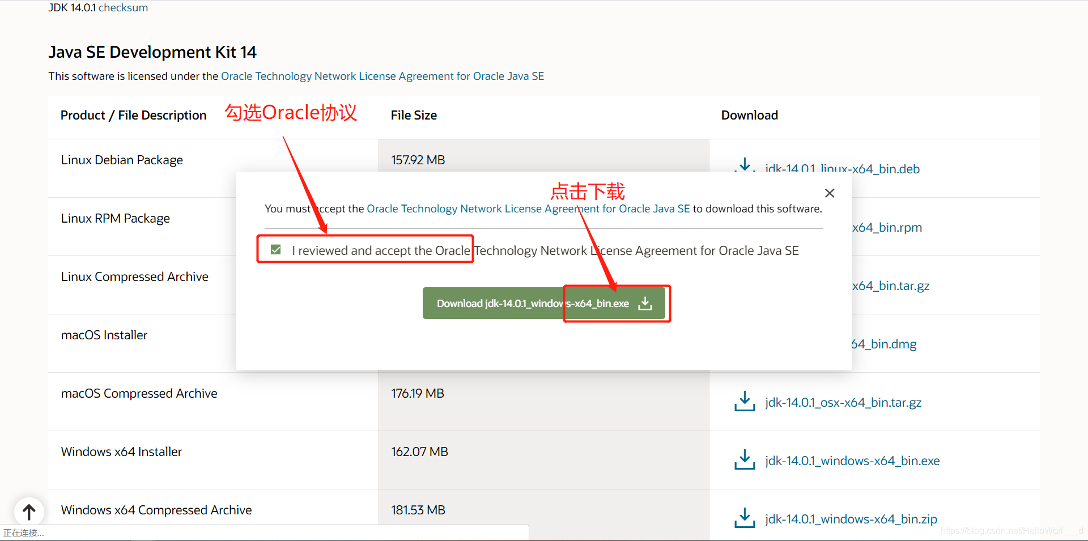Click jdk-14.0.1_osx-x64_bin.tar.gz link
Viewport: 1088px width, 541px height.
843,402
